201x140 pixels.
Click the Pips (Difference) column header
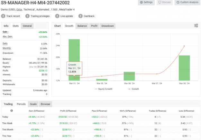click(99, 111)
